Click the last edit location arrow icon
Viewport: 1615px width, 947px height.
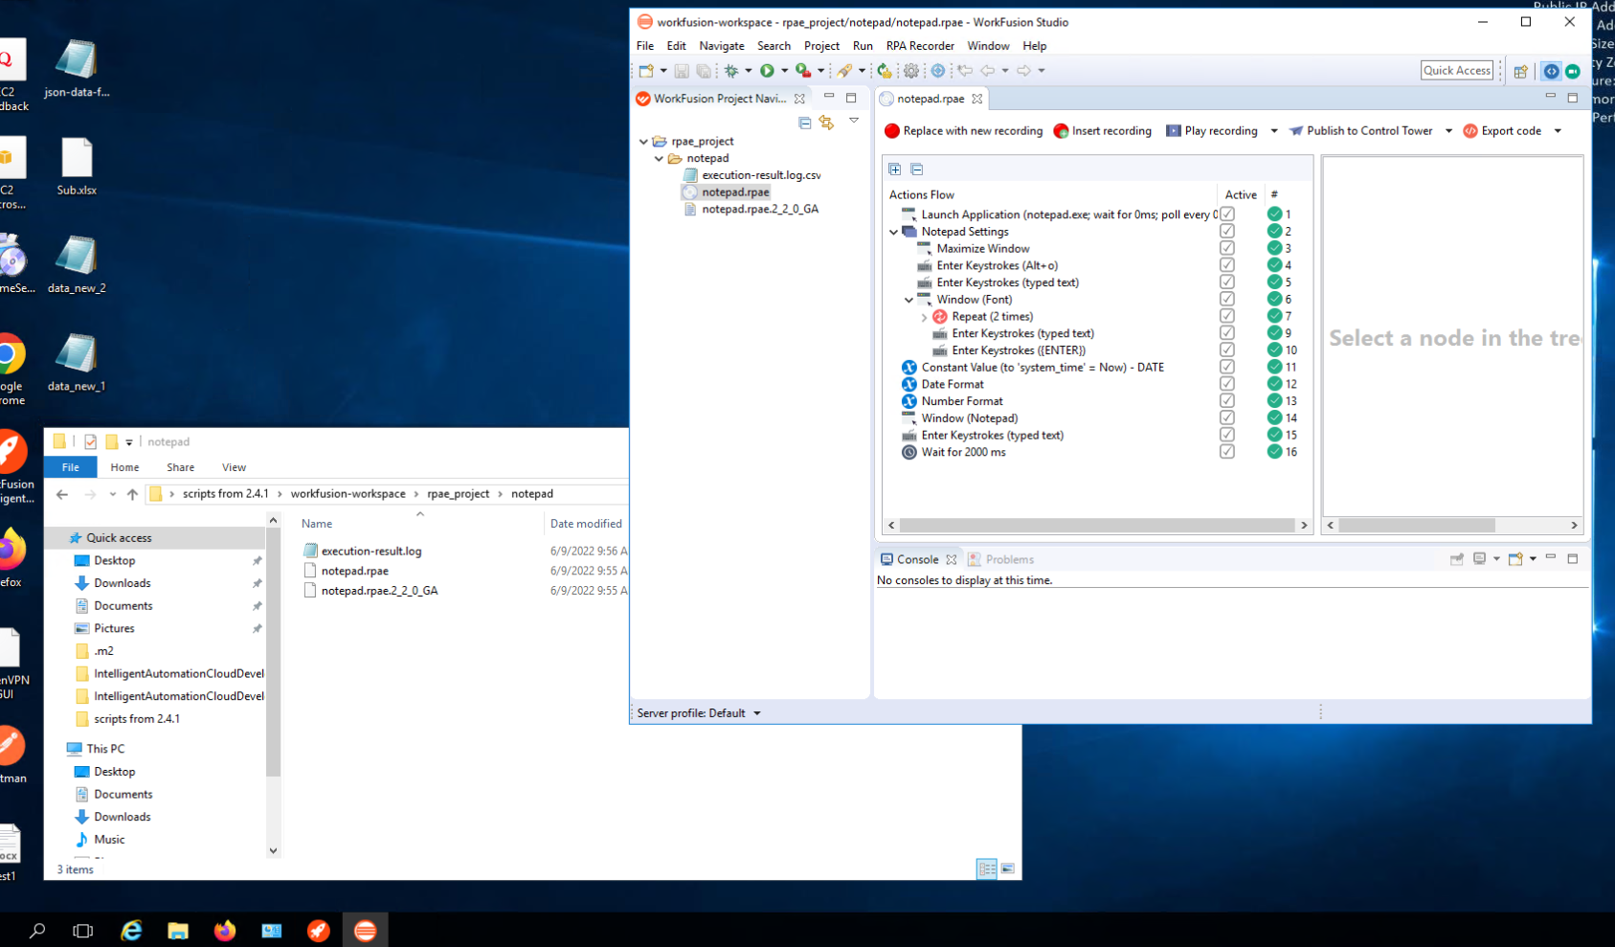click(x=965, y=71)
